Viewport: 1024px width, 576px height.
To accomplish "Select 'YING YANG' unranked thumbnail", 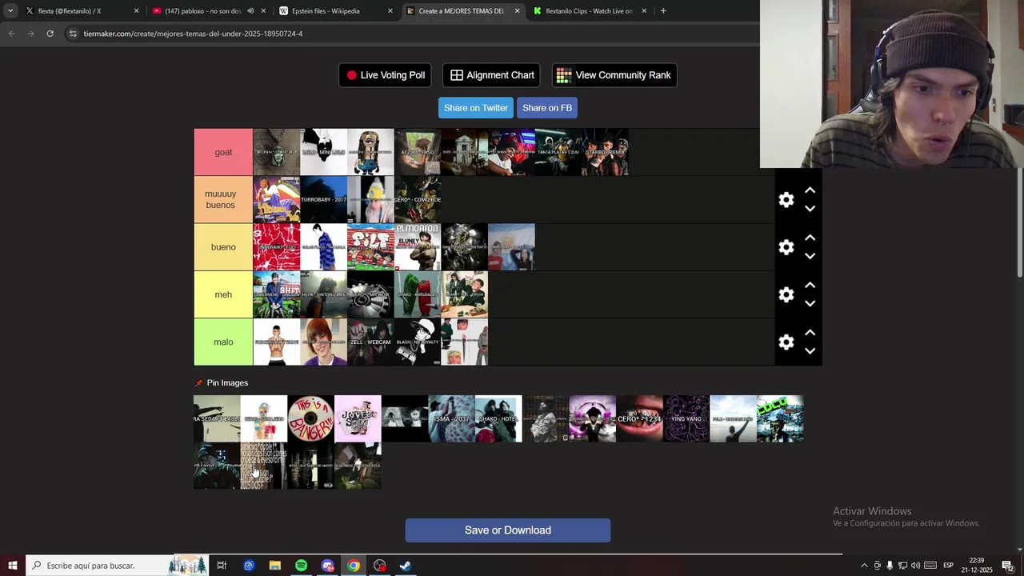I will point(686,418).
